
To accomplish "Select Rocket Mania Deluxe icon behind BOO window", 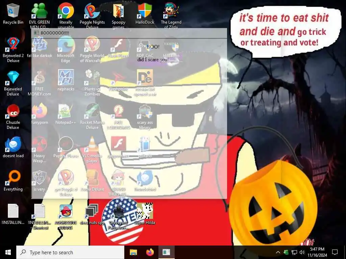I will pos(92,117).
